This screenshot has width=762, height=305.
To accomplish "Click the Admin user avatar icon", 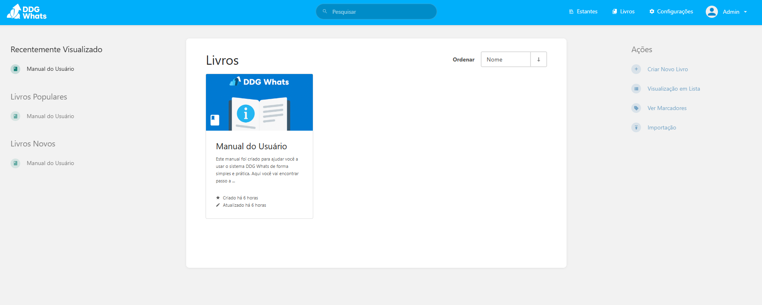I will [711, 12].
